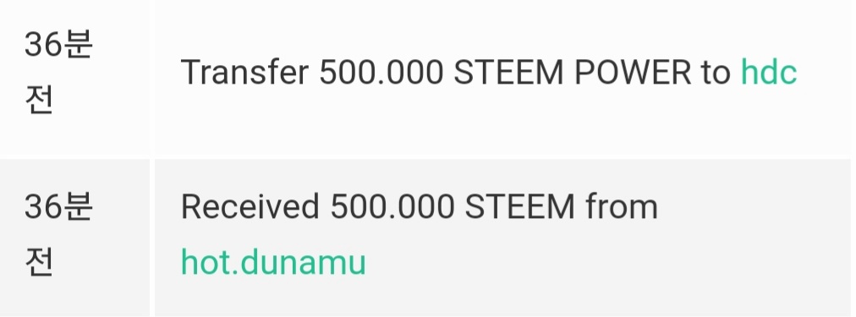This screenshot has width=856, height=317.
Task: Click the white Transfer row's time cell
Action: point(74,78)
